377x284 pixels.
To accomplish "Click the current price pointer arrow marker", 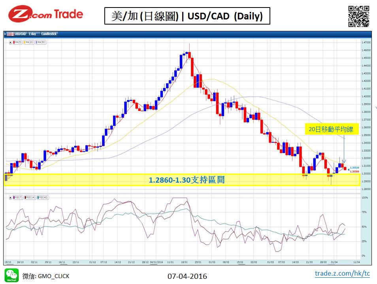I will [x=349, y=170].
